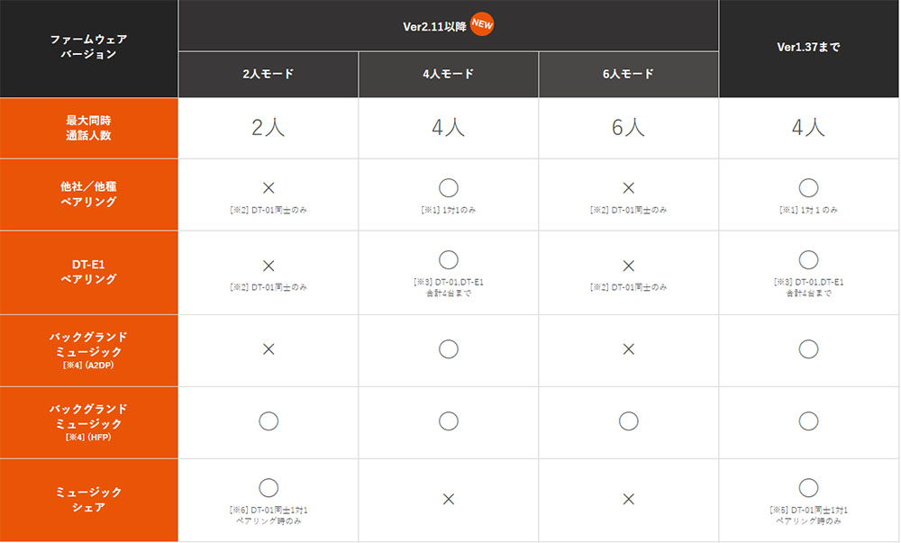Click the cross icon under 2人モード for A2DP music
Viewport: 901px width, 543px height.
[268, 349]
